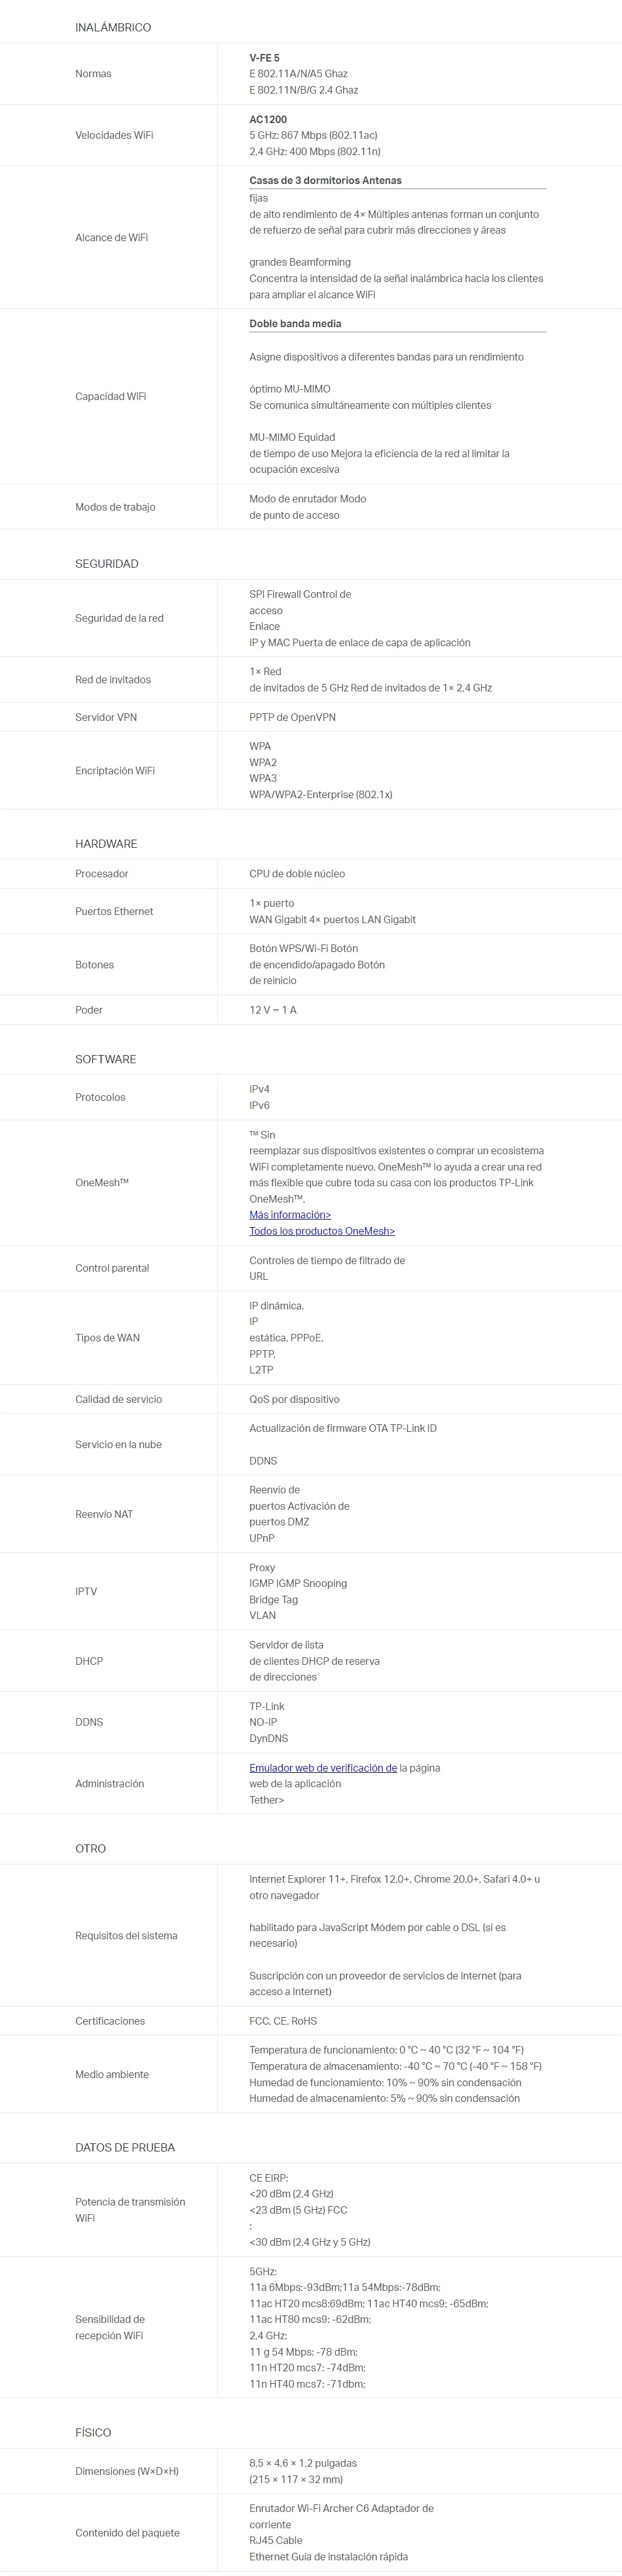
Task: Click the 'Velocidades WiFi' row label
Action: tap(114, 135)
